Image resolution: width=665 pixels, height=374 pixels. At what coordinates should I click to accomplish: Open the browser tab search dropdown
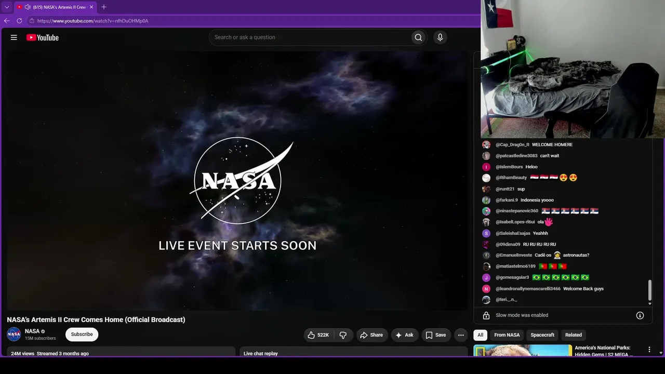pyautogui.click(x=7, y=7)
